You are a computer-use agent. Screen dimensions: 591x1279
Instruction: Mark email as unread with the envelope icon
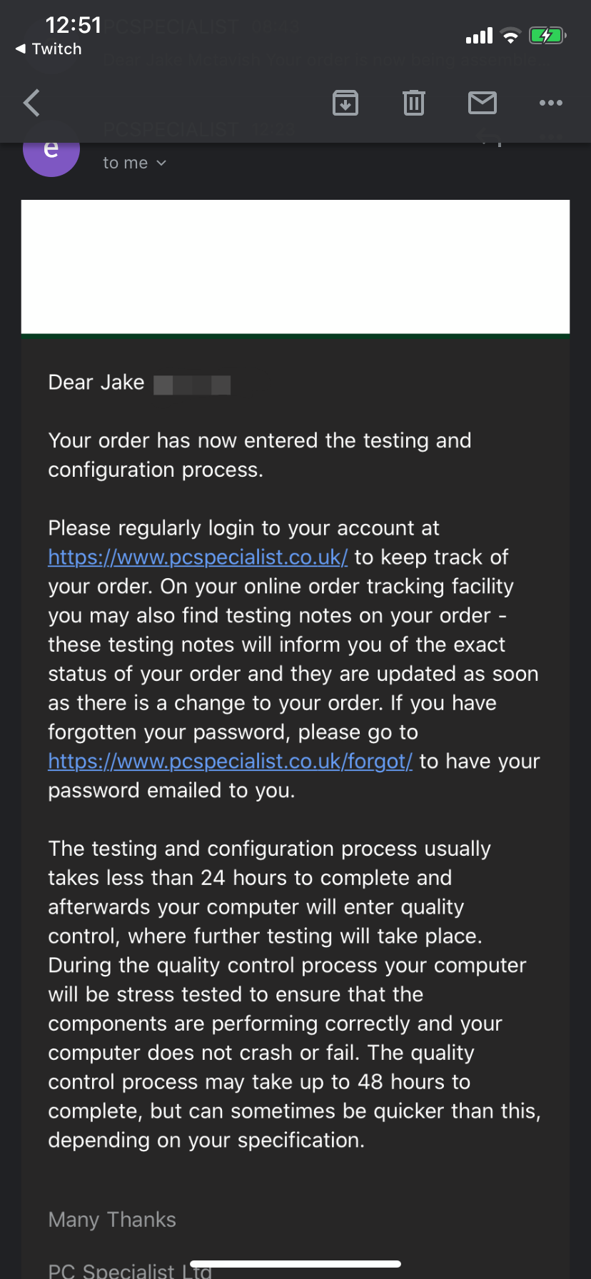pyautogui.click(x=483, y=103)
